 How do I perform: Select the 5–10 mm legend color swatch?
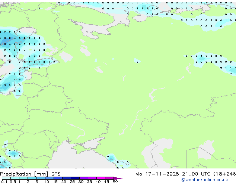(x=41, y=178)
